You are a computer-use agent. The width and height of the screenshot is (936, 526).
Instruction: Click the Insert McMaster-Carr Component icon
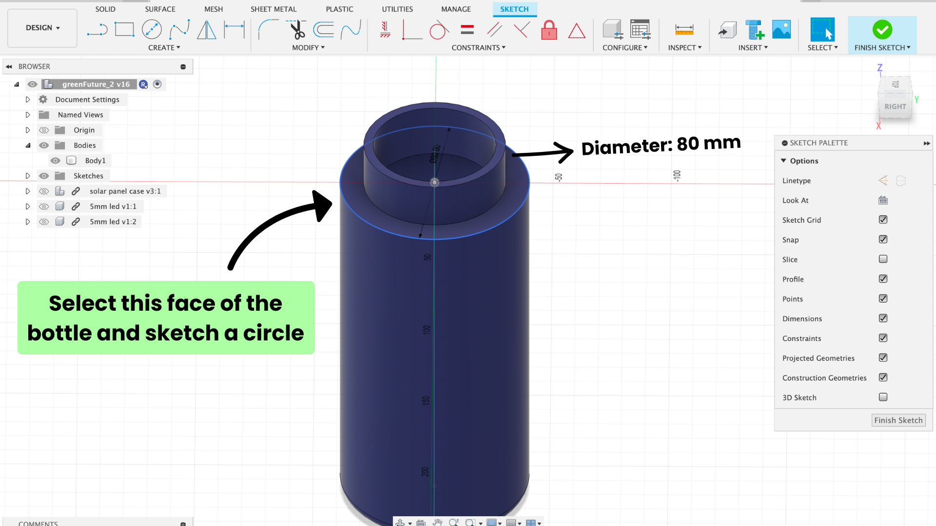(x=755, y=30)
